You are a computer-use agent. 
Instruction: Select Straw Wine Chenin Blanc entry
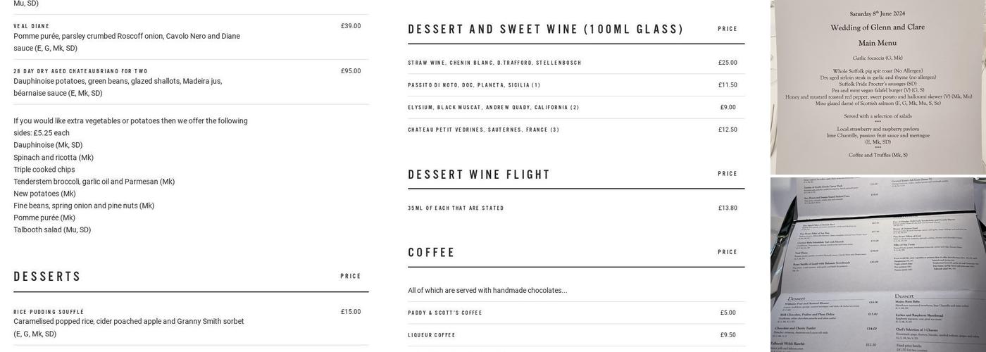pos(494,63)
